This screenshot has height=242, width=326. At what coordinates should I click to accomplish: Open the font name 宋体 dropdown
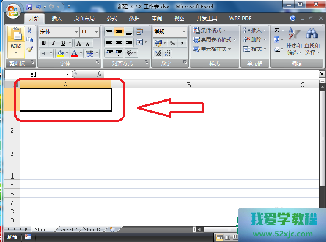tap(76, 32)
